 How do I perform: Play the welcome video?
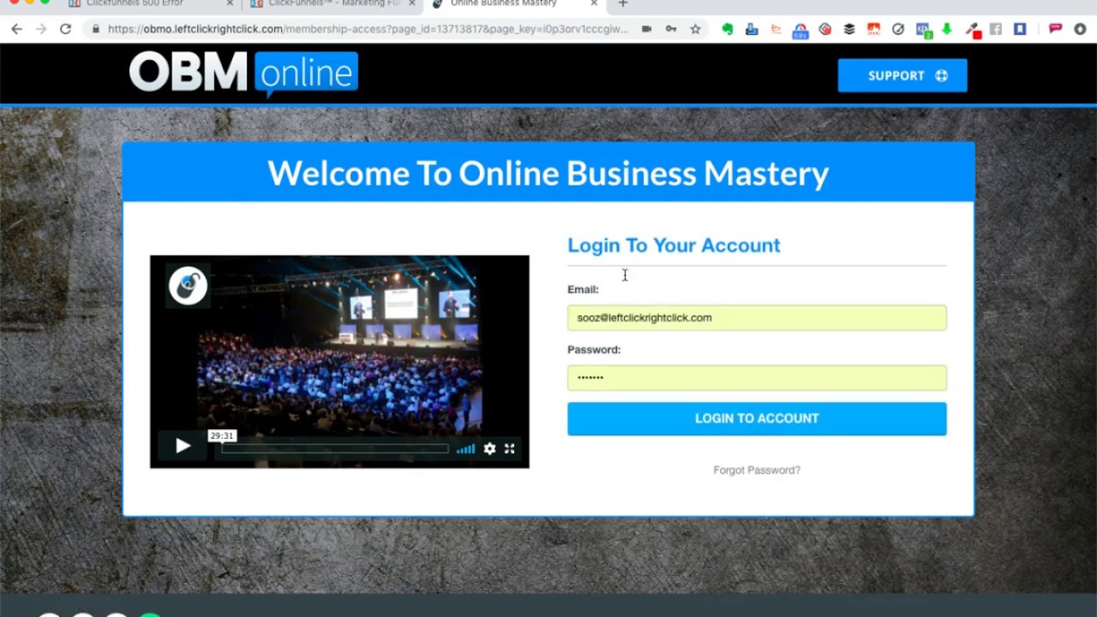click(x=183, y=446)
